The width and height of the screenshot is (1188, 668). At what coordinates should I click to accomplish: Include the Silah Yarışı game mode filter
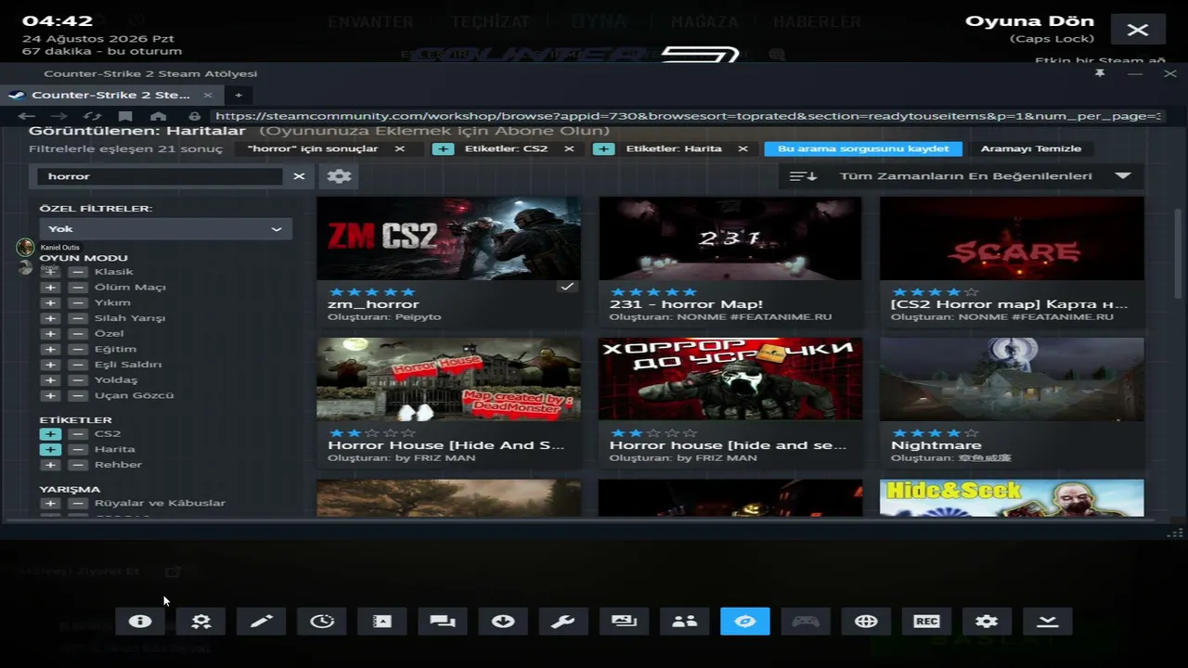(x=50, y=318)
